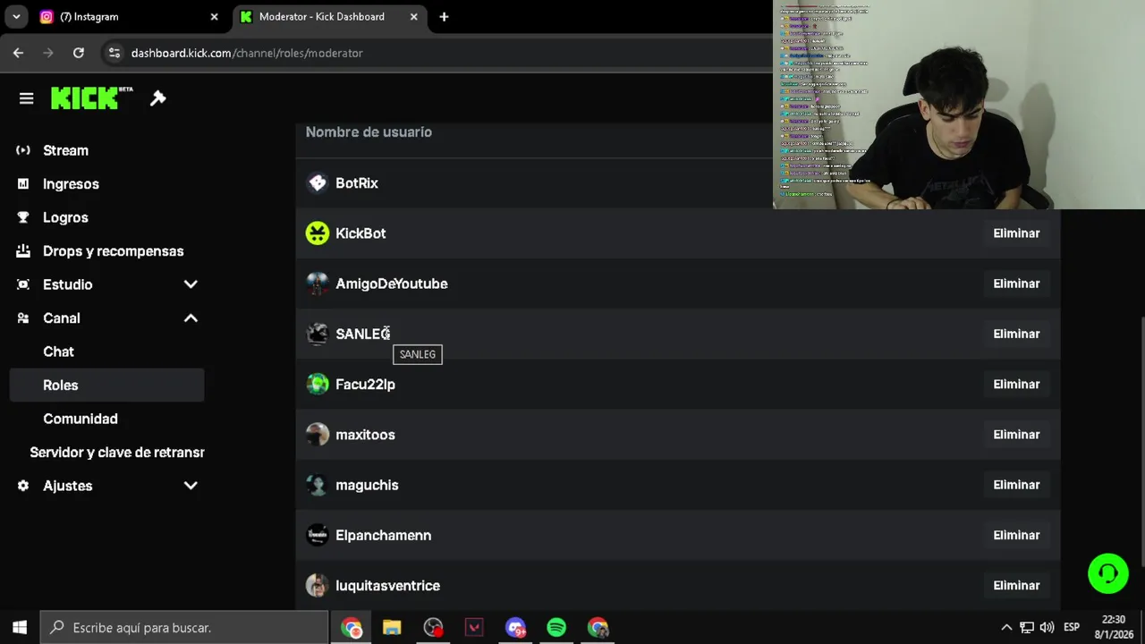Remove Facu22lp with Eliminar
This screenshot has height=644, width=1145.
tap(1016, 385)
